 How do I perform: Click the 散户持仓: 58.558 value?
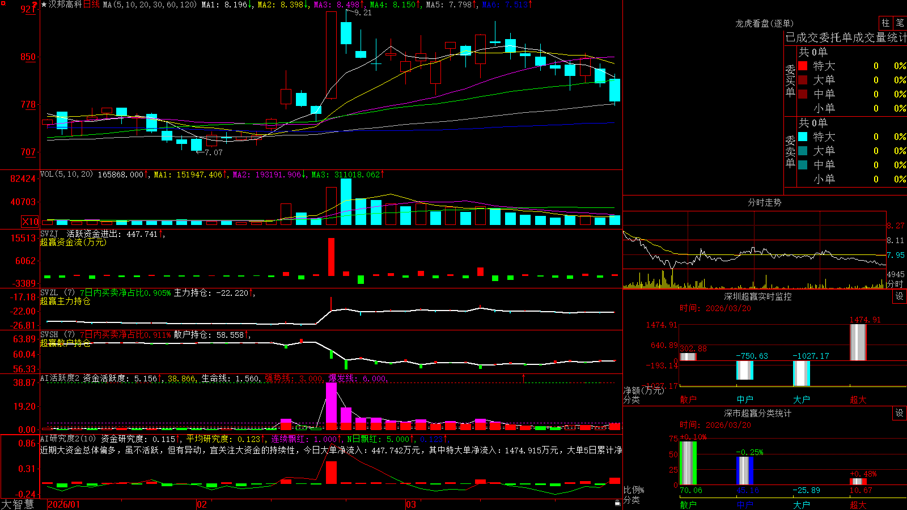pyautogui.click(x=209, y=334)
